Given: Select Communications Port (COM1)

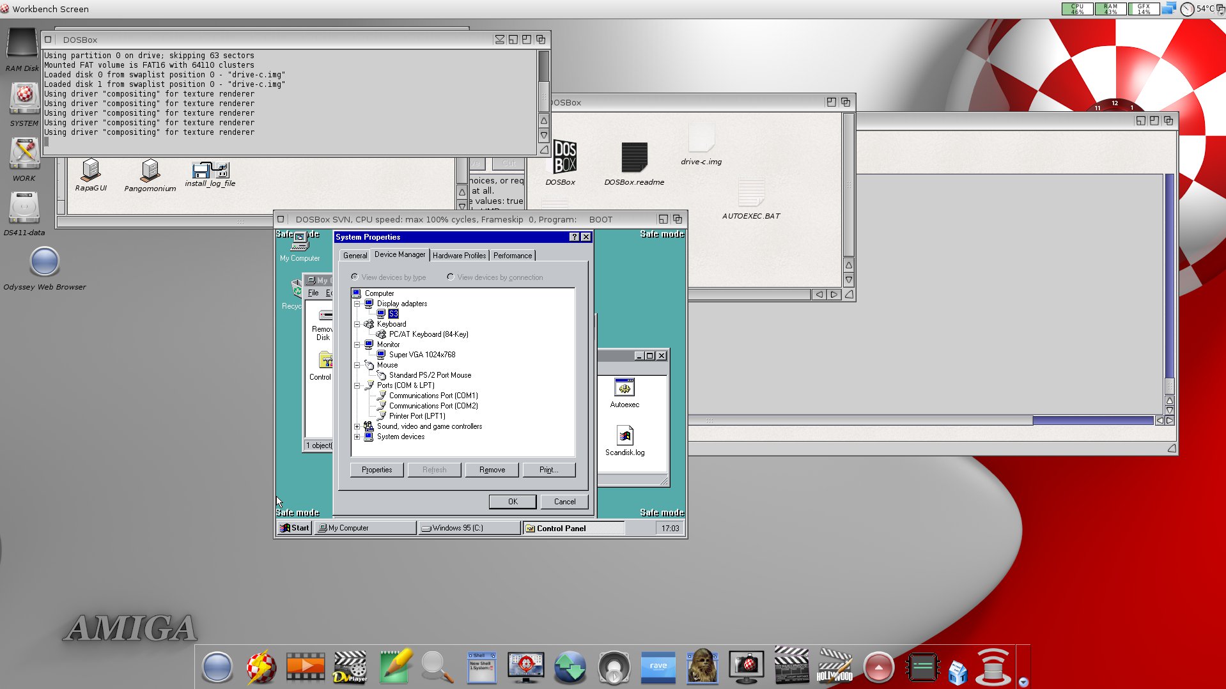Looking at the screenshot, I should click(433, 396).
